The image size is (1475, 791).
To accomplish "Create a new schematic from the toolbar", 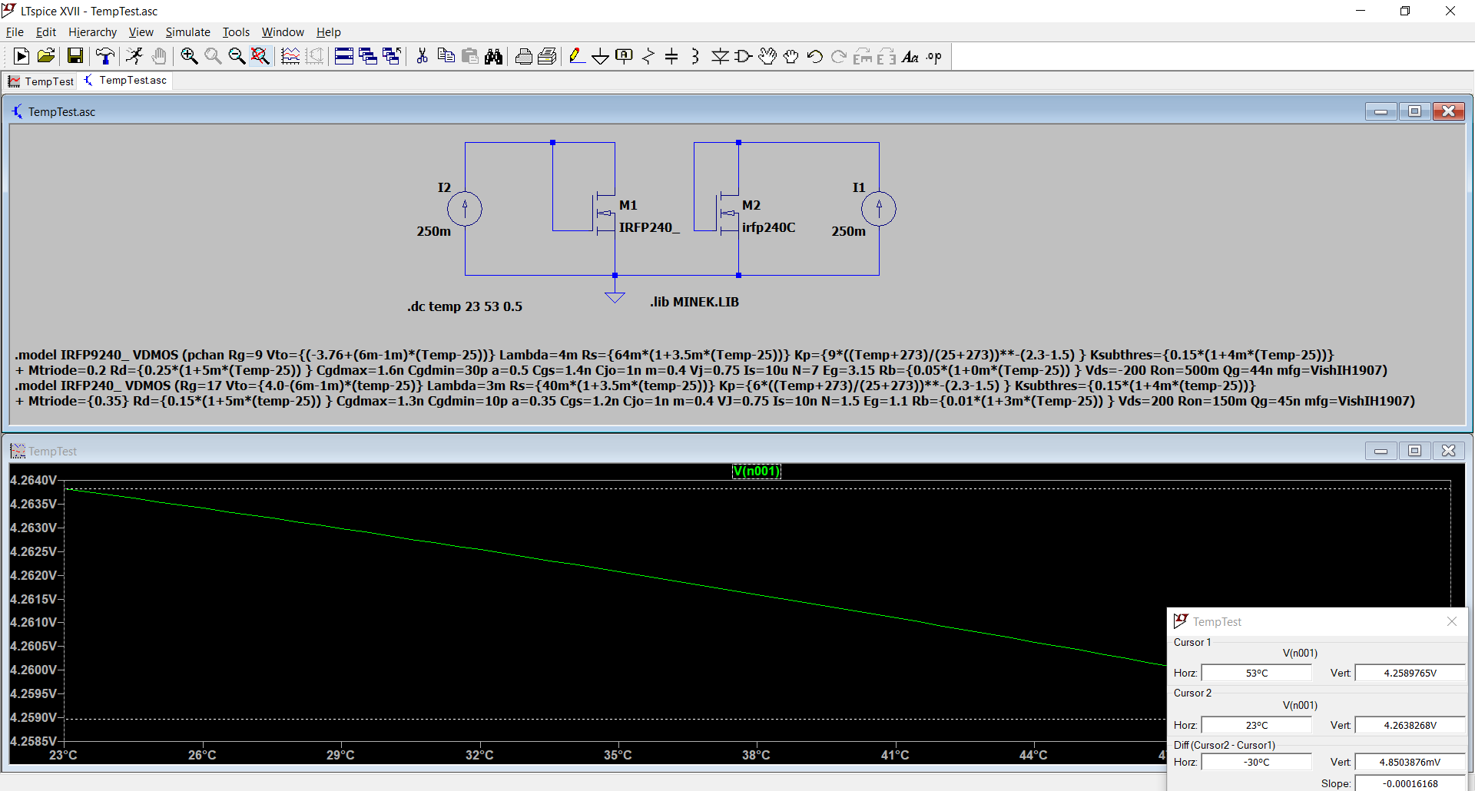I will point(22,56).
